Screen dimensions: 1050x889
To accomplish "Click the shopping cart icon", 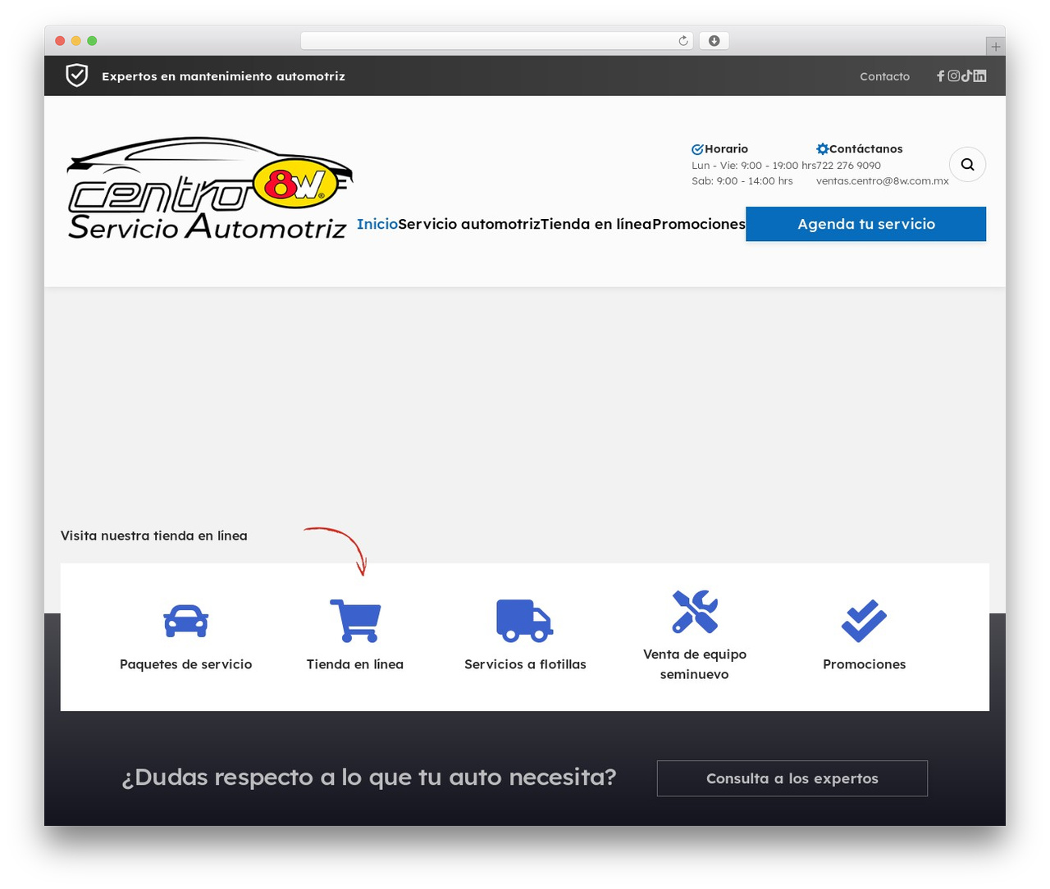I will point(355,621).
